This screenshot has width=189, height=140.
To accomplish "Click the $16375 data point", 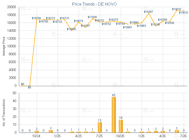I will pos(114,21).
